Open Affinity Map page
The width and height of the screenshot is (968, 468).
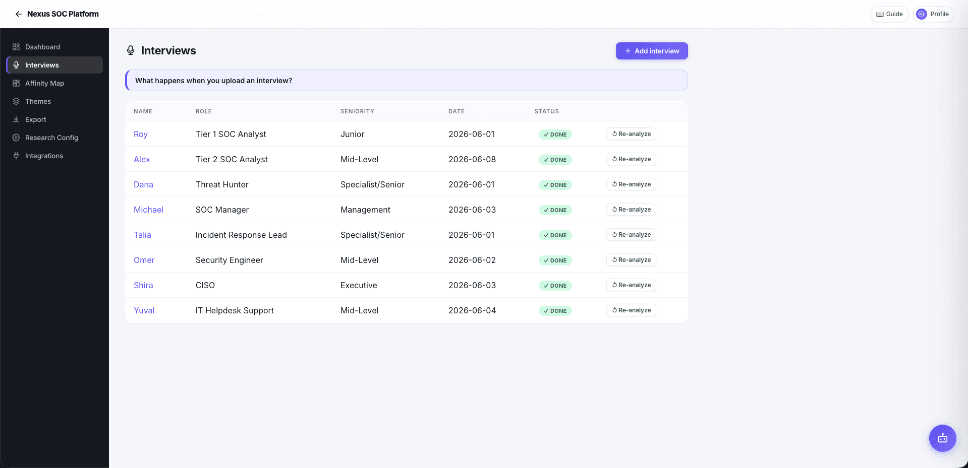coord(54,83)
